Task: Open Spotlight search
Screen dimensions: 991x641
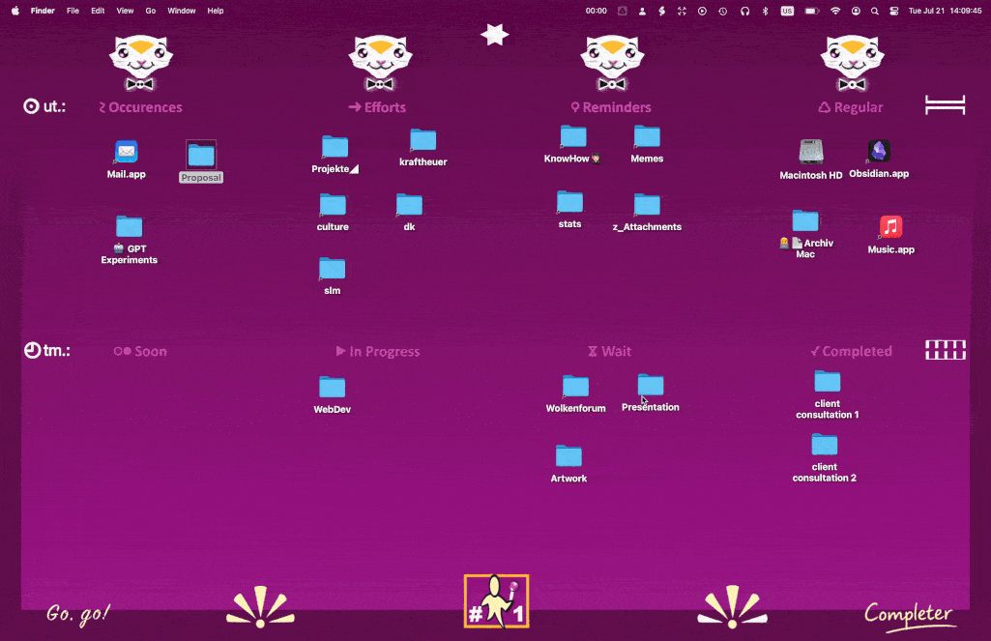Action: coord(875,11)
